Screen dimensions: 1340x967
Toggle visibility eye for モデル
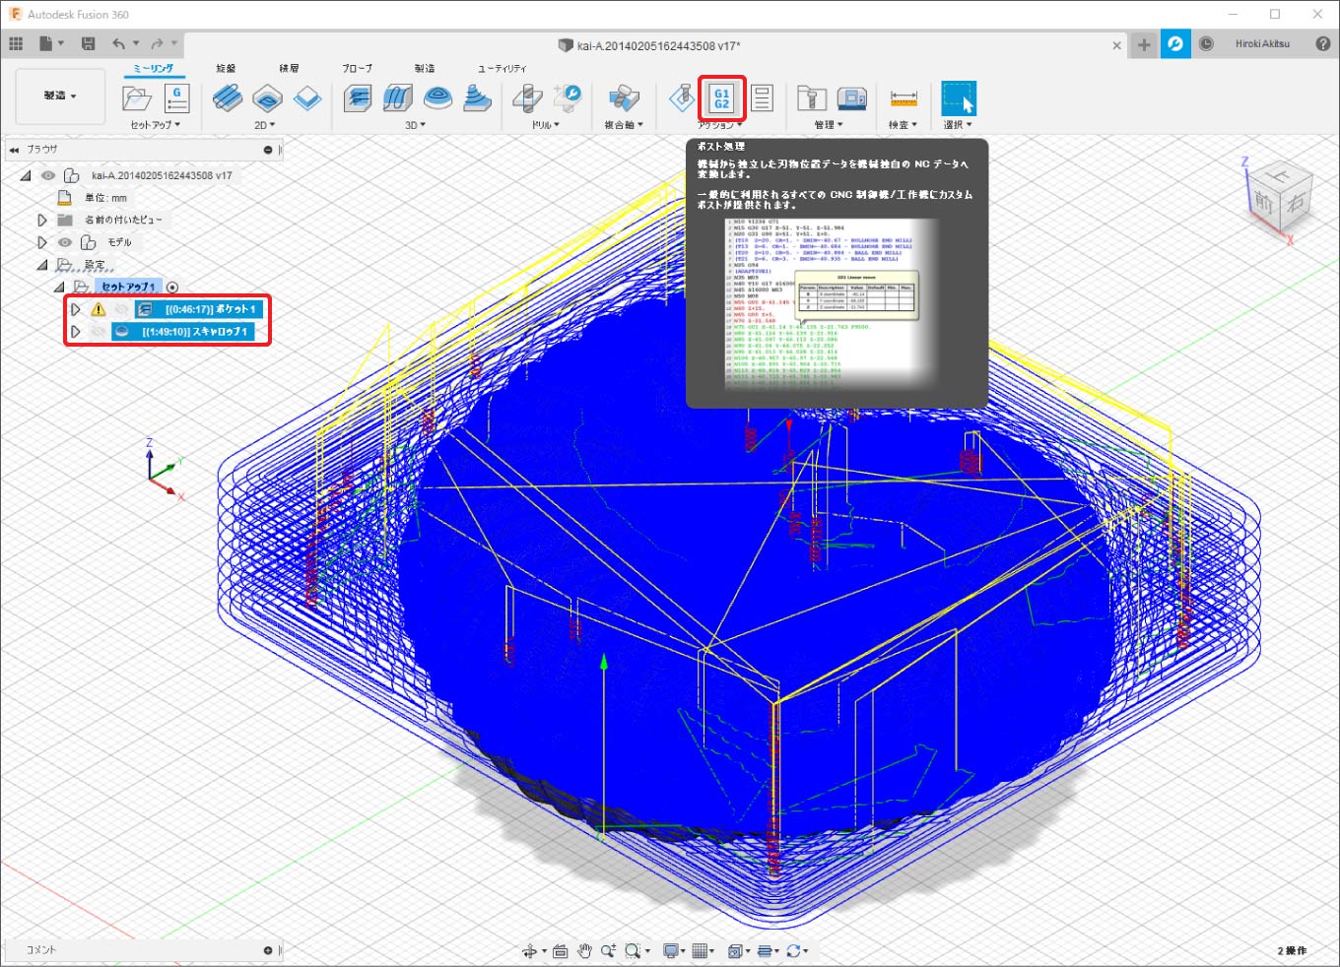point(65,242)
